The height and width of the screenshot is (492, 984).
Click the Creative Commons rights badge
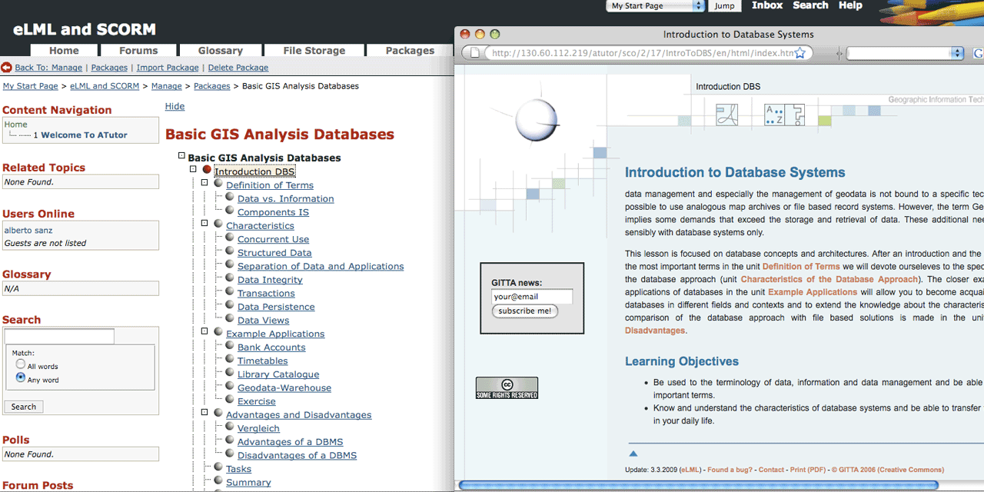(x=507, y=388)
